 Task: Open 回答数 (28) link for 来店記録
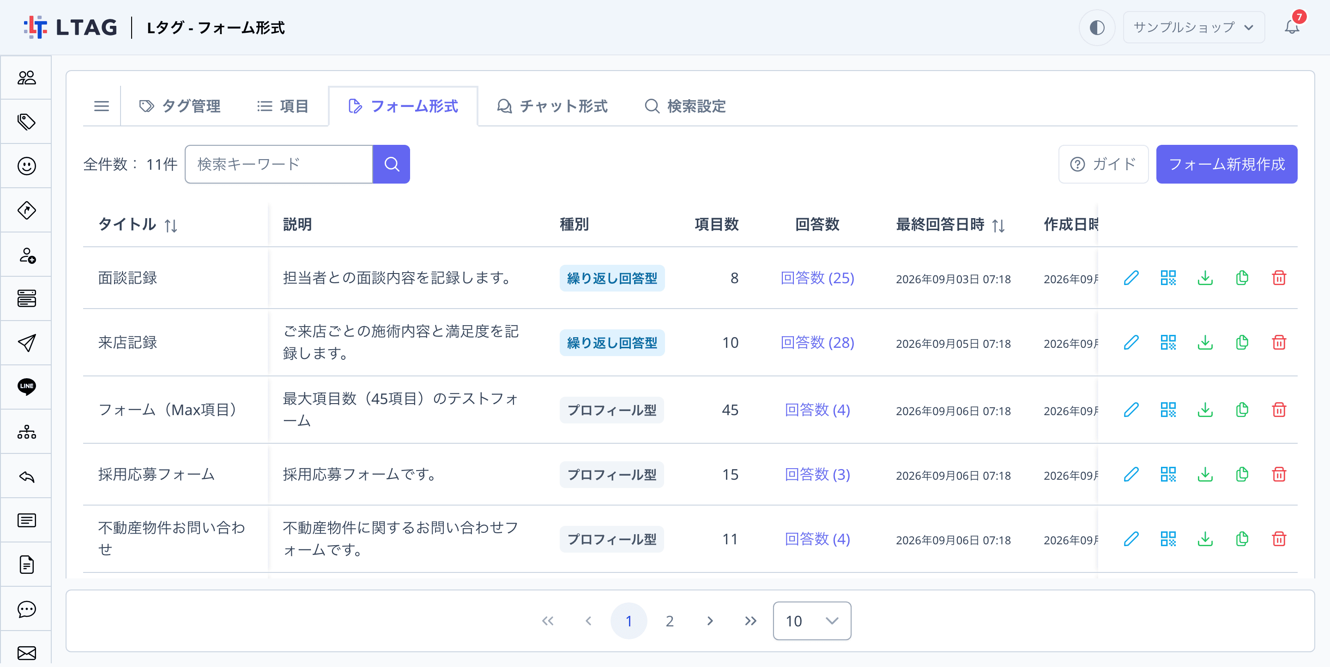pos(817,343)
